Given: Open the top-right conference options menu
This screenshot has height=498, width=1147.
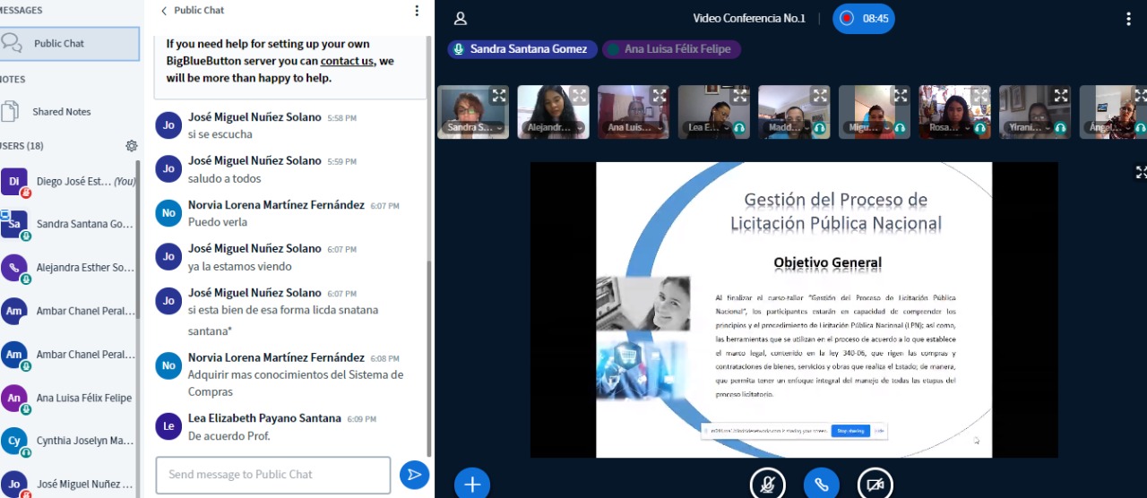Looking at the screenshot, I should click(1128, 19).
